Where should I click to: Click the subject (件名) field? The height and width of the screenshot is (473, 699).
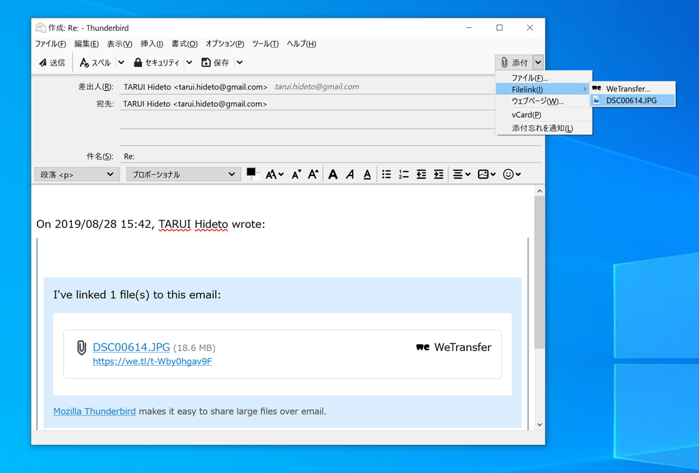tap(331, 156)
